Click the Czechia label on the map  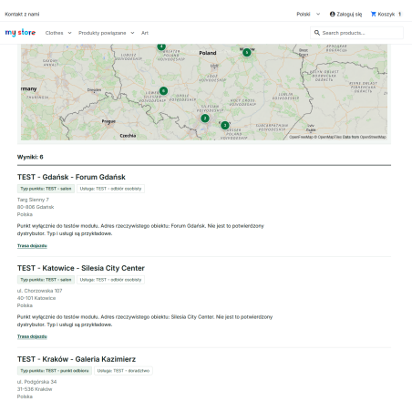click(x=128, y=136)
